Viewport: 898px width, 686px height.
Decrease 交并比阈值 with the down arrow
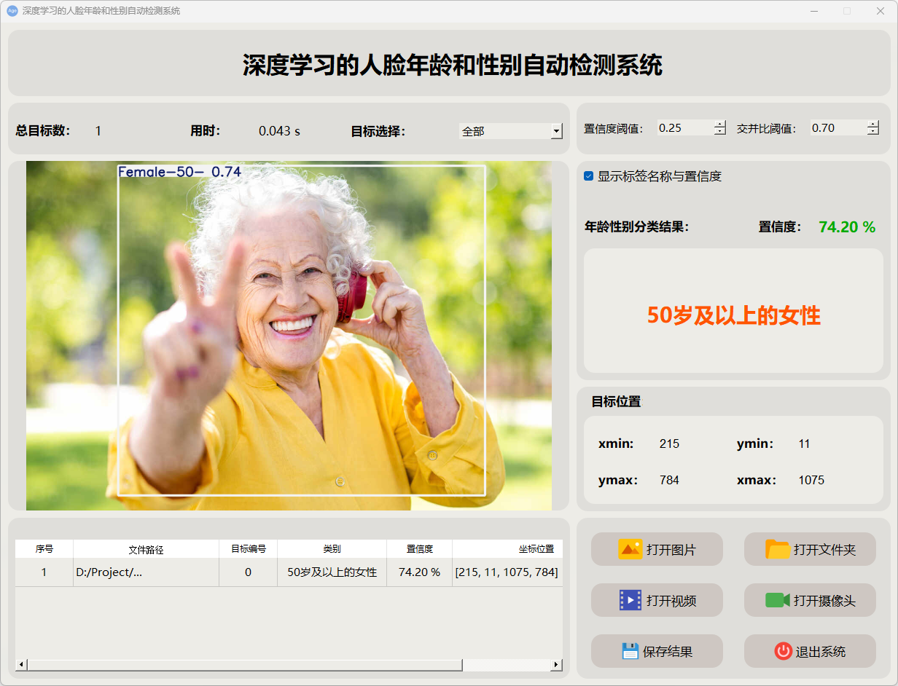873,132
